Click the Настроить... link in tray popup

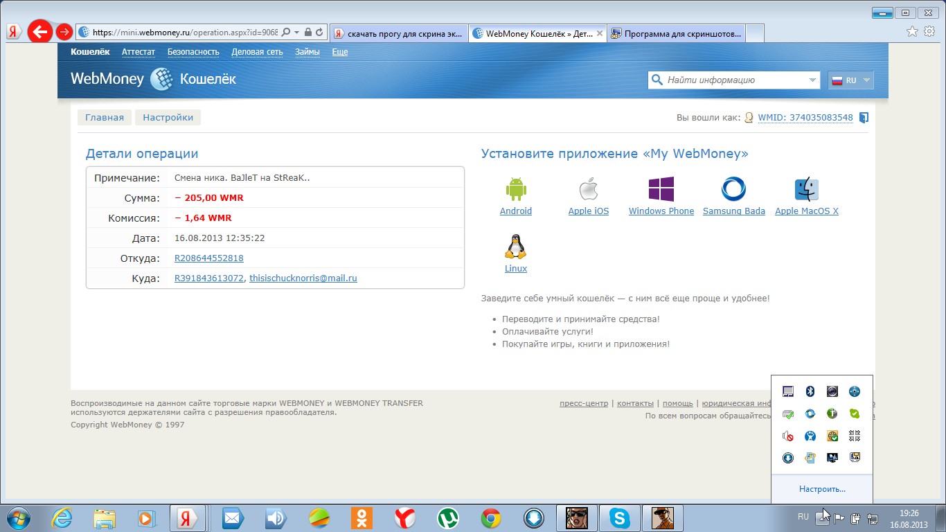pyautogui.click(x=822, y=489)
